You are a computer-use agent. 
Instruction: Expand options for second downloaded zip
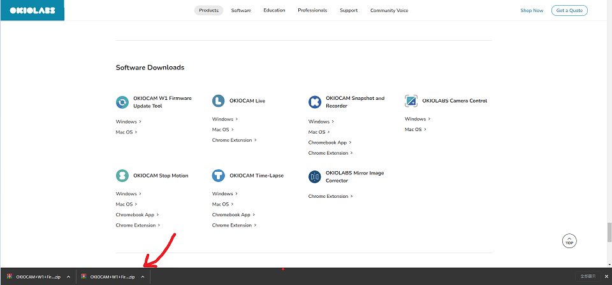point(142,277)
